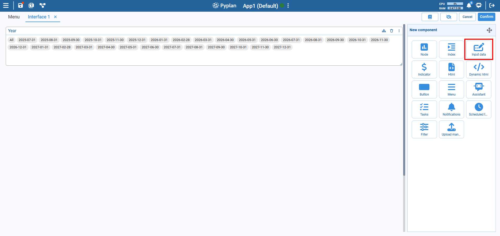This screenshot has height=236, width=500.
Task: Add an Assistant component
Action: pos(479,89)
